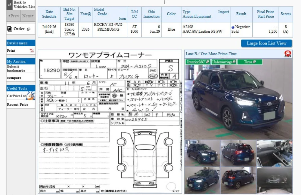Open the Useful Tools section header
Image resolution: width=301 pixels, height=195 pixels.
[21, 88]
